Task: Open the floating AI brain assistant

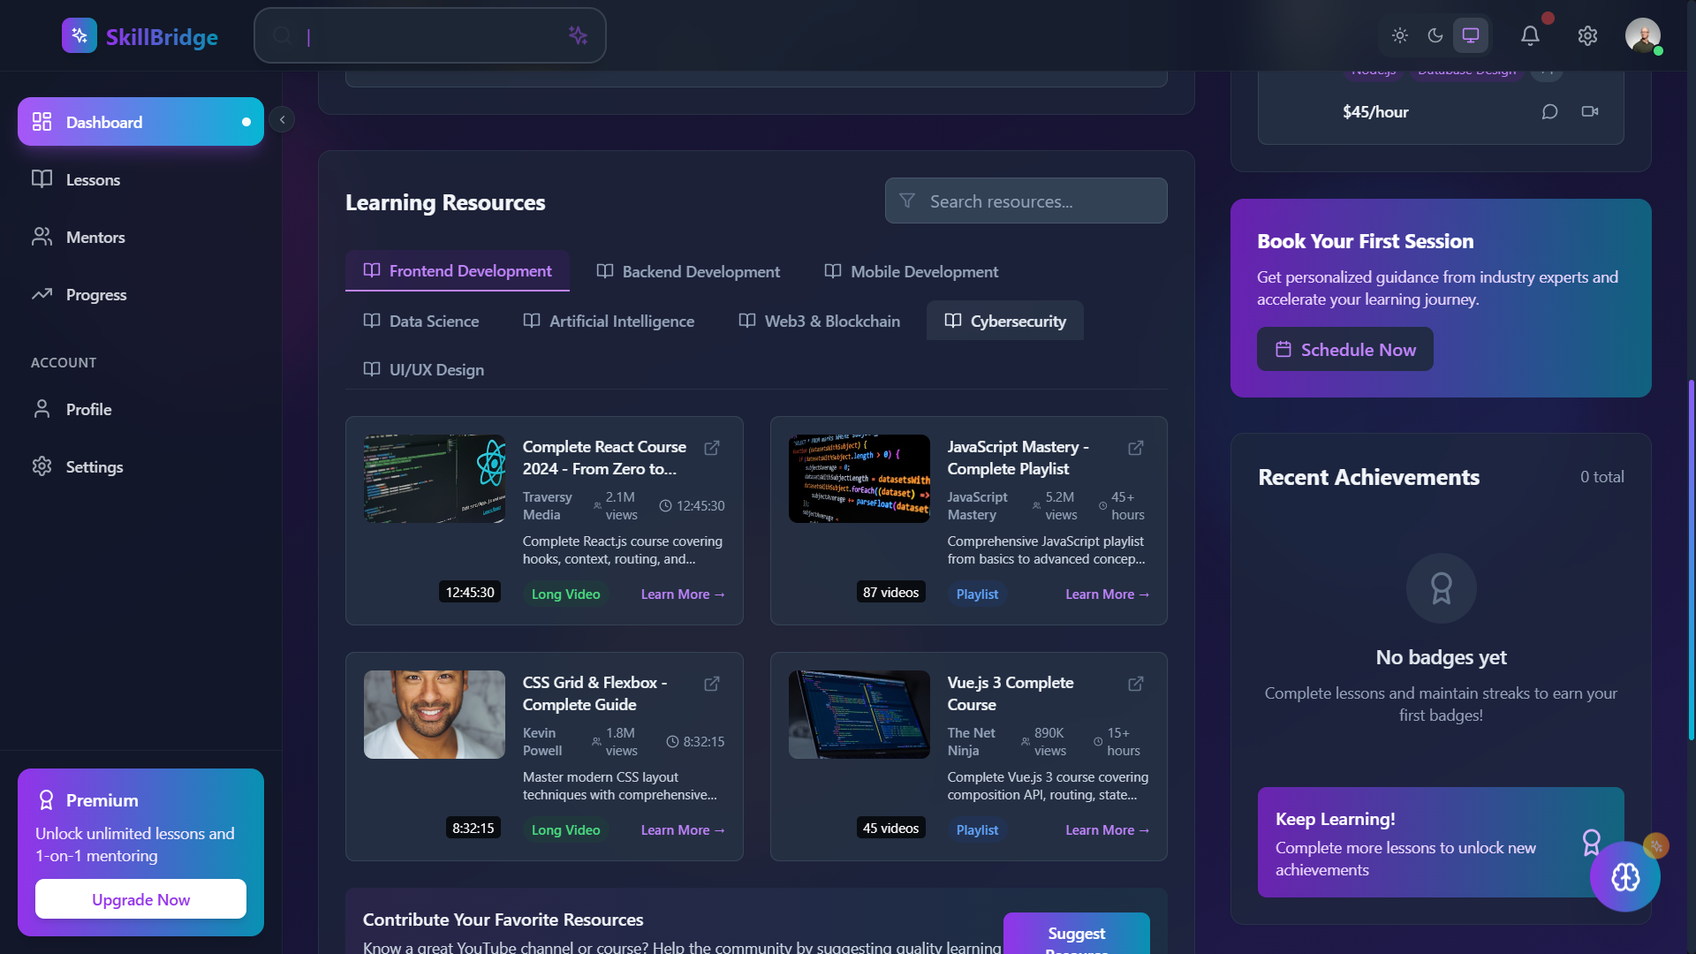Action: [1624, 876]
